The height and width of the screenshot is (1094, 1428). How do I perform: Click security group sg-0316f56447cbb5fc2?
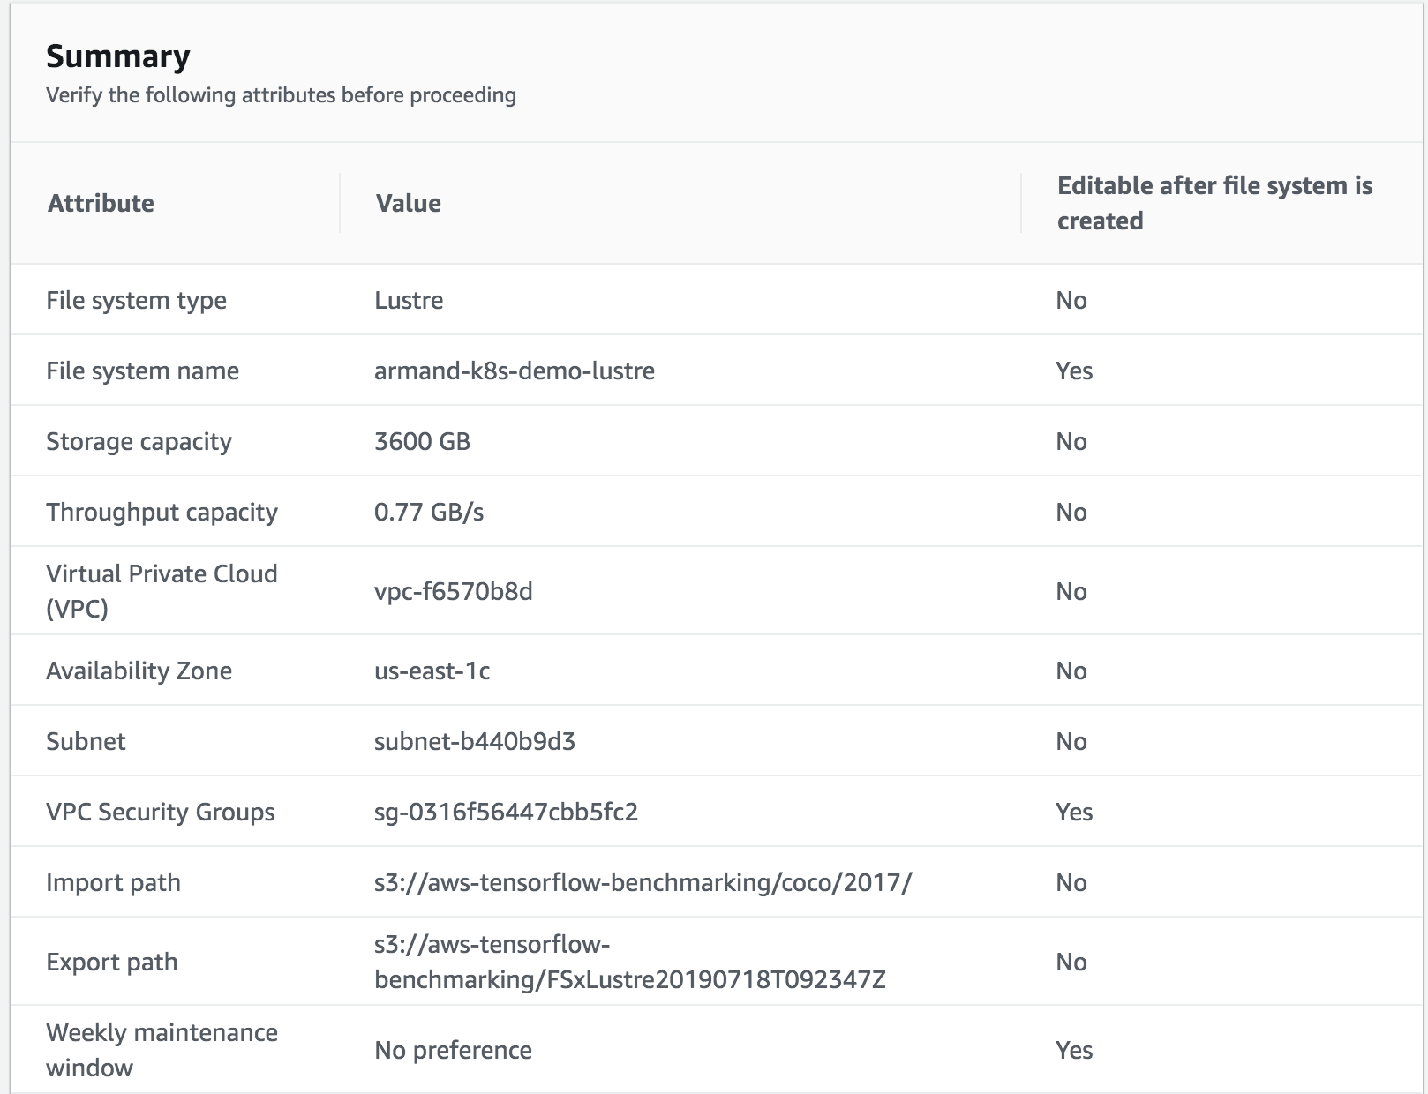click(506, 812)
